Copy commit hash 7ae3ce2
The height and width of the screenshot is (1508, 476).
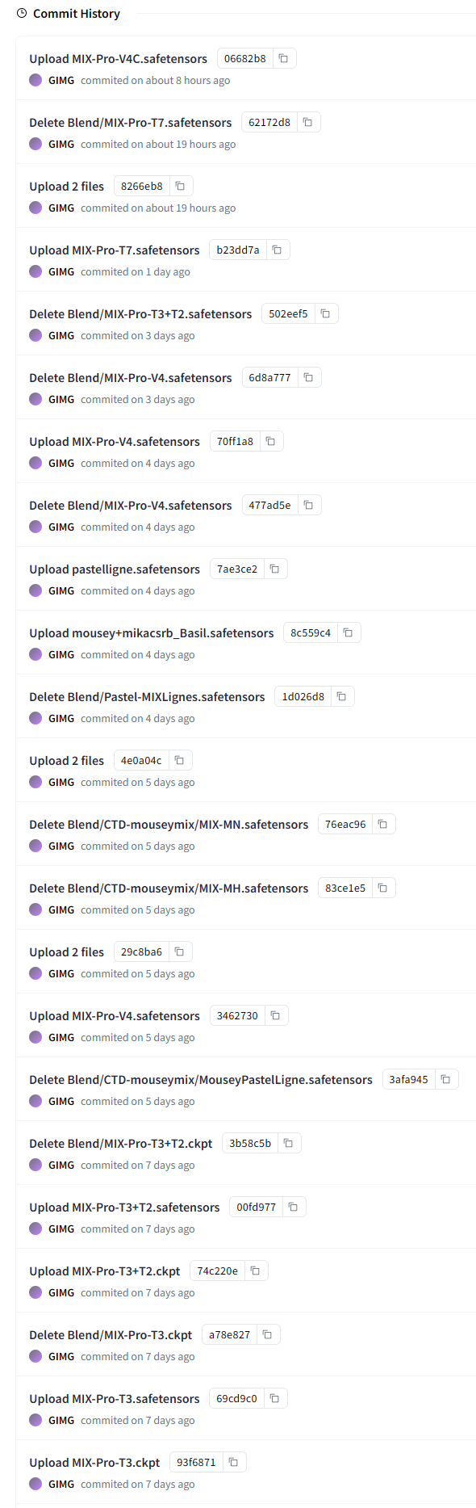pyautogui.click(x=275, y=569)
